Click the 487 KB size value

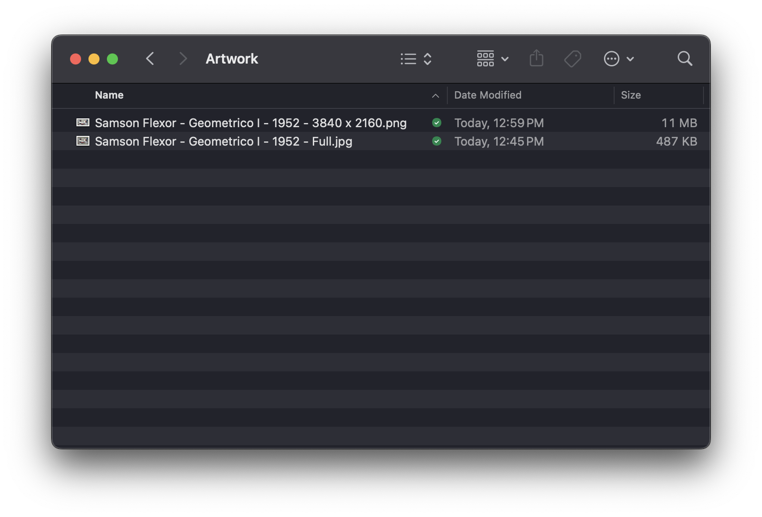point(676,141)
